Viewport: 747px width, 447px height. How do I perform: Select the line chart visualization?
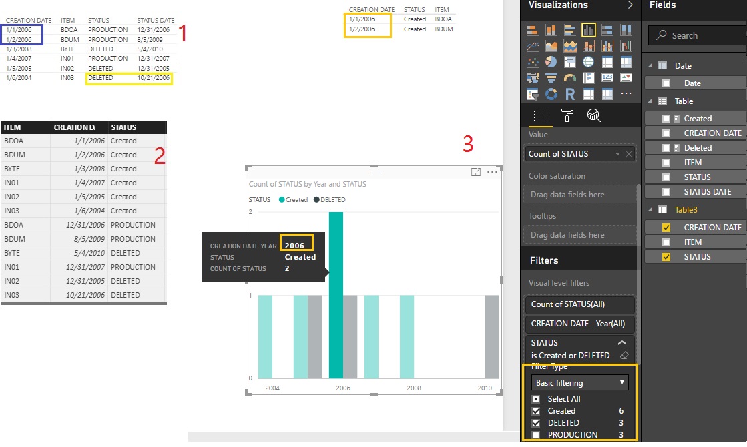(x=533, y=46)
